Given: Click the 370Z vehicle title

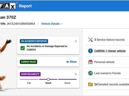Looking at the screenshot, I should click(x=8, y=17).
